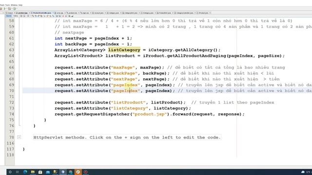Click getAllProductAndPaging method call on line 64
This screenshot has width=312, height=175.
pyautogui.click(x=196, y=56)
